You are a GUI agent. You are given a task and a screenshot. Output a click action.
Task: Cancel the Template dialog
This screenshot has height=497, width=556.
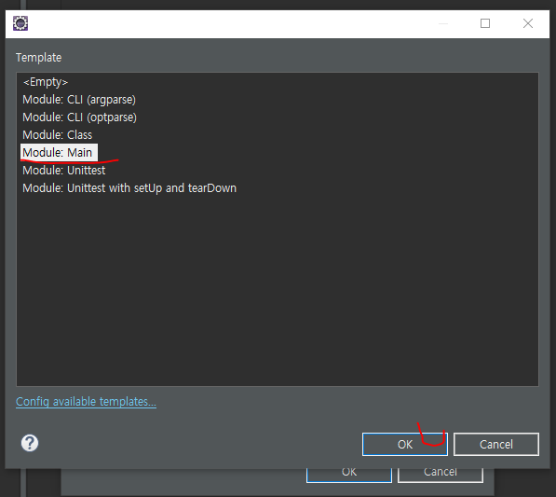tap(496, 444)
